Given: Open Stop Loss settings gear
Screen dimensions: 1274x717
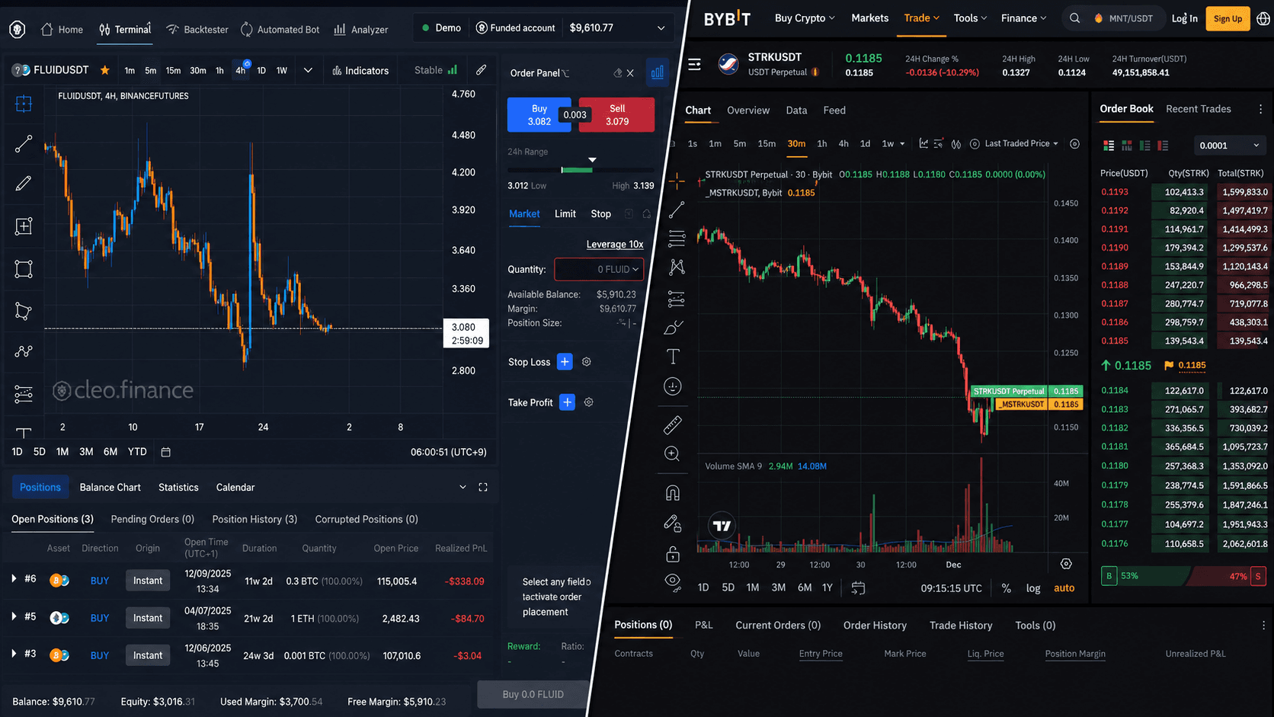Looking at the screenshot, I should coord(587,362).
